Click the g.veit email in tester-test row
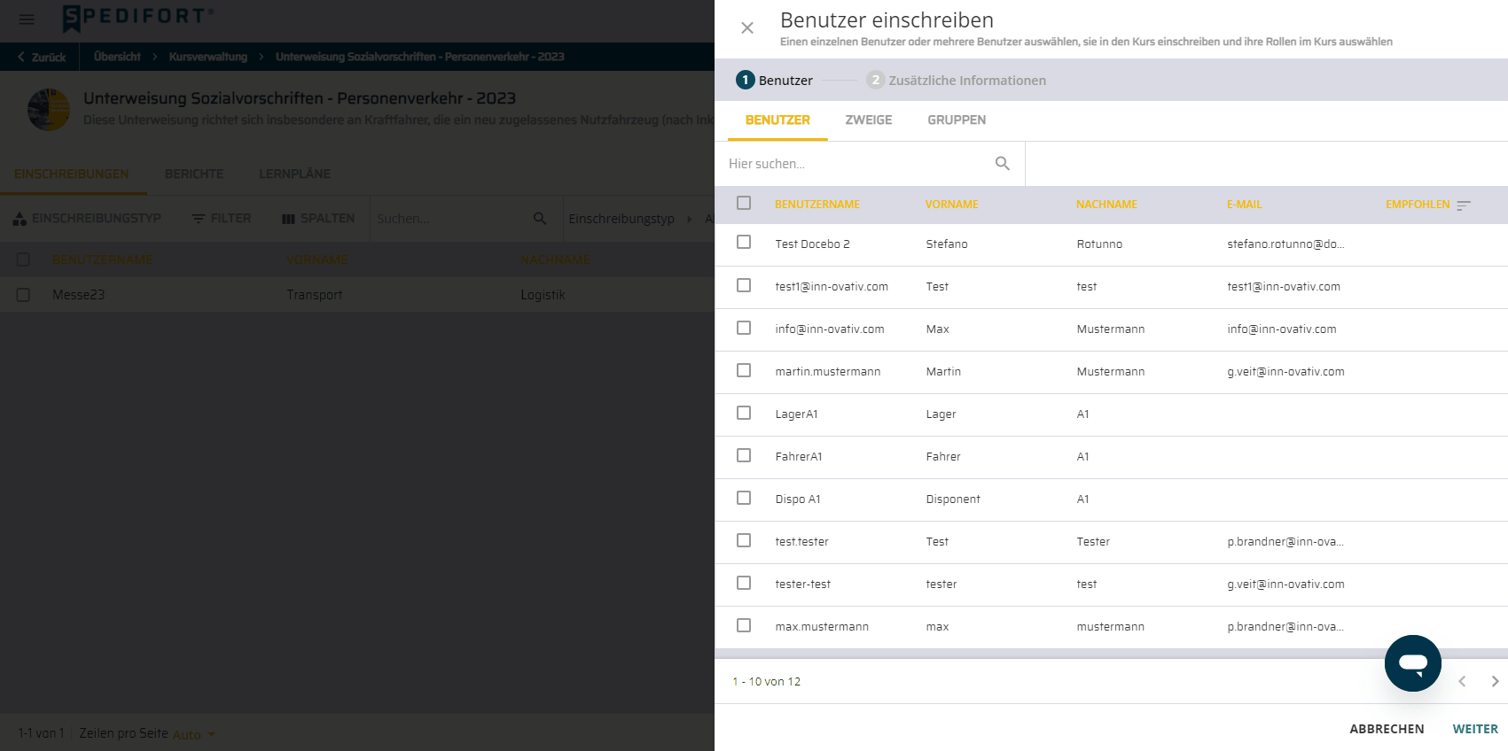 [x=1285, y=584]
